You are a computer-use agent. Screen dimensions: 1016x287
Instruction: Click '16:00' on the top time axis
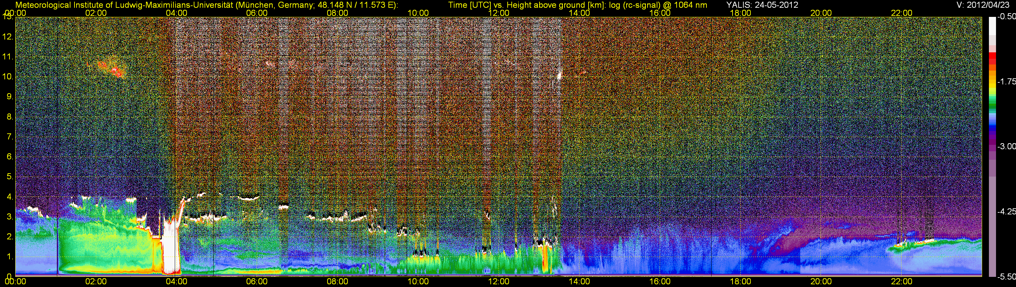click(x=660, y=13)
